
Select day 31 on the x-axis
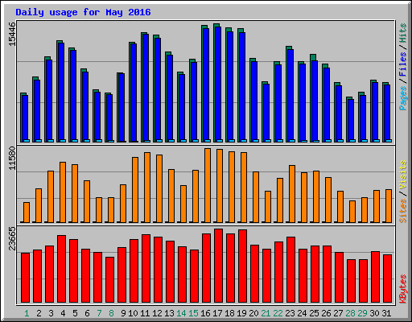click(x=386, y=313)
